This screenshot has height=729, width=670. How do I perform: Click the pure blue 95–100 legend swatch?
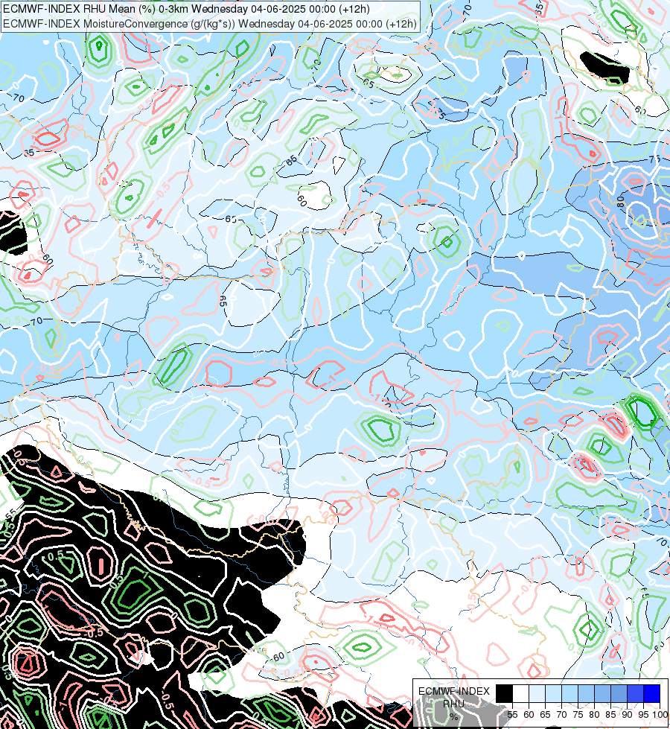click(652, 693)
